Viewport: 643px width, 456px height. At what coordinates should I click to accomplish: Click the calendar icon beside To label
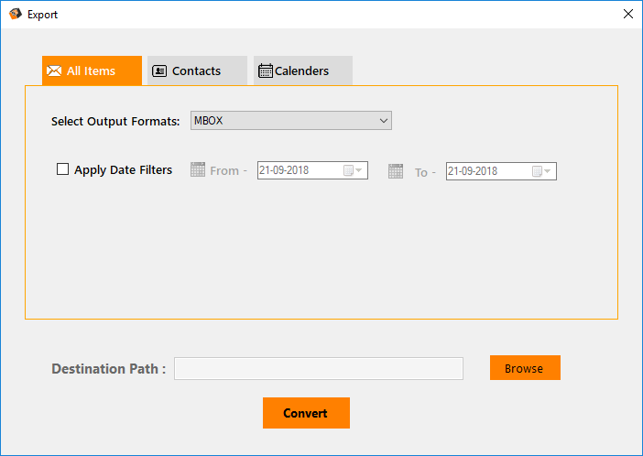click(396, 170)
